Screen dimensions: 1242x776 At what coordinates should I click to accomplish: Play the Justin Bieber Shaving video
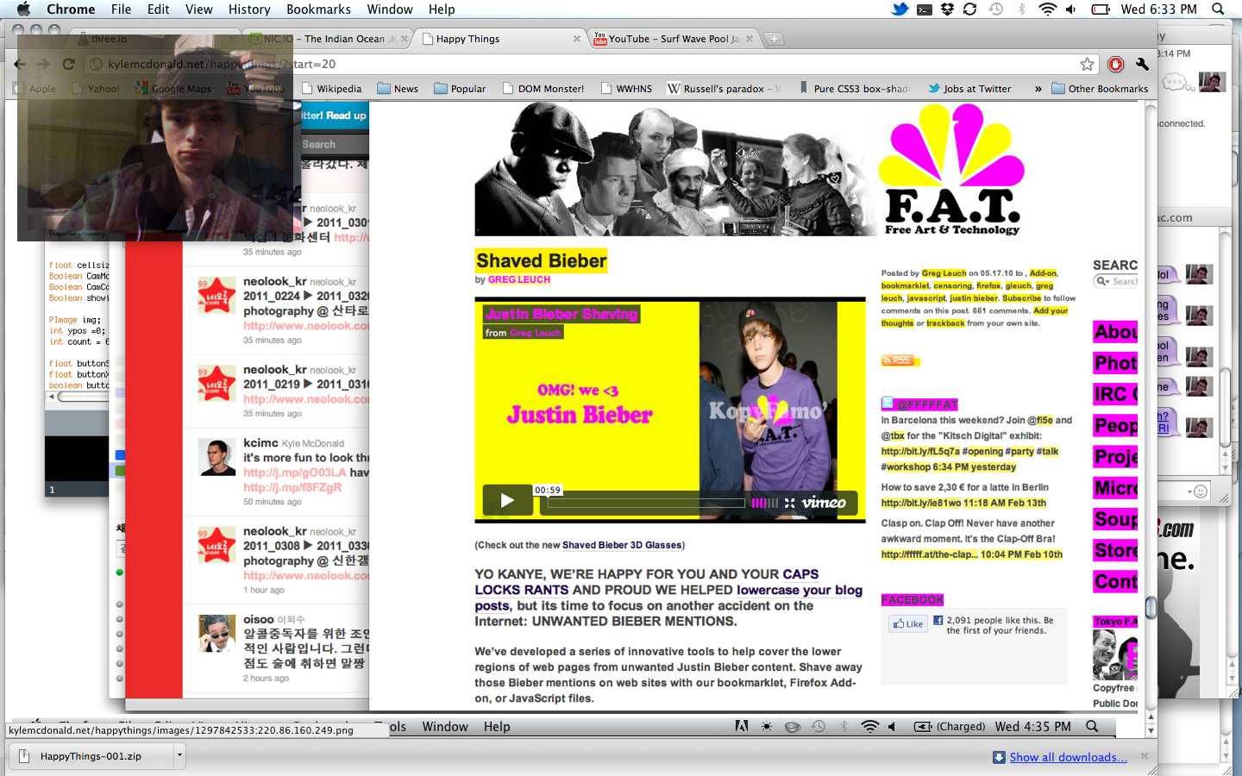point(506,501)
